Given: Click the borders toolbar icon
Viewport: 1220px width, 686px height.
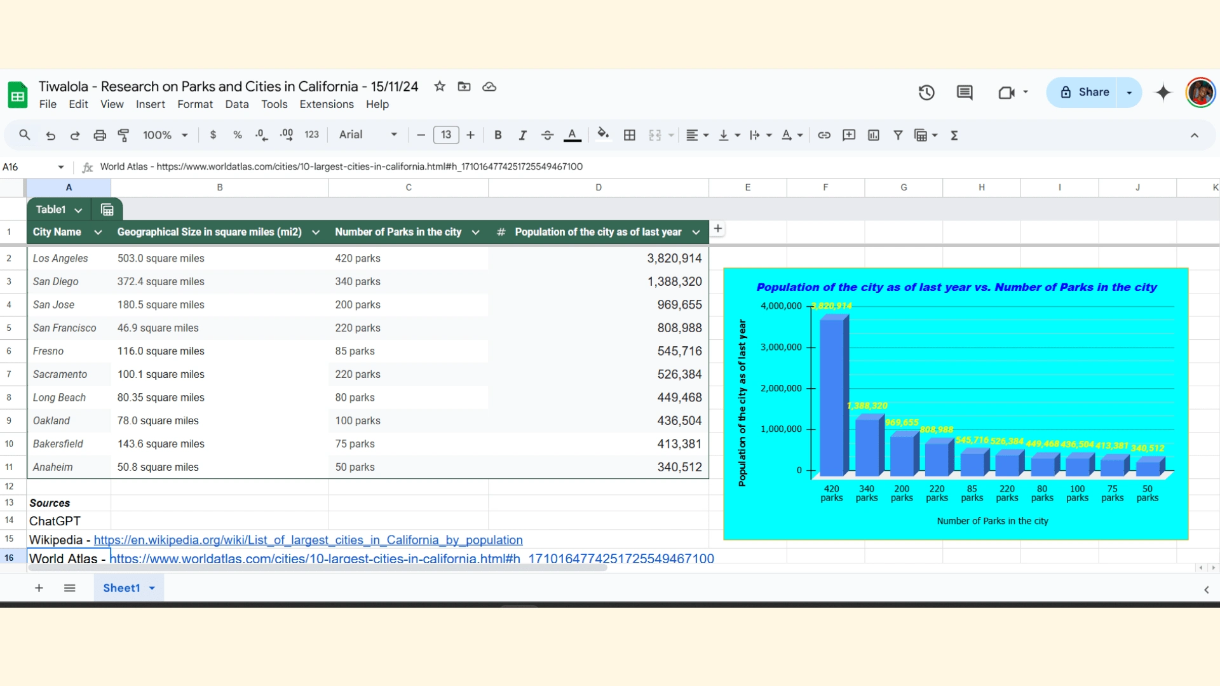Looking at the screenshot, I should click(x=629, y=135).
